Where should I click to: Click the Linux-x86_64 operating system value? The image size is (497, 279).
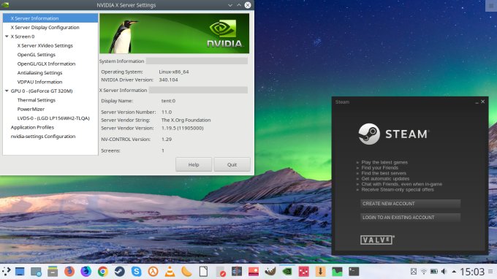(x=174, y=72)
